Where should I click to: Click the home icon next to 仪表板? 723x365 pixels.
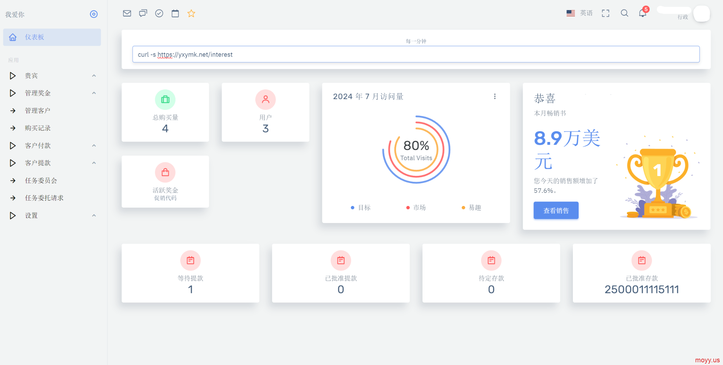click(13, 37)
